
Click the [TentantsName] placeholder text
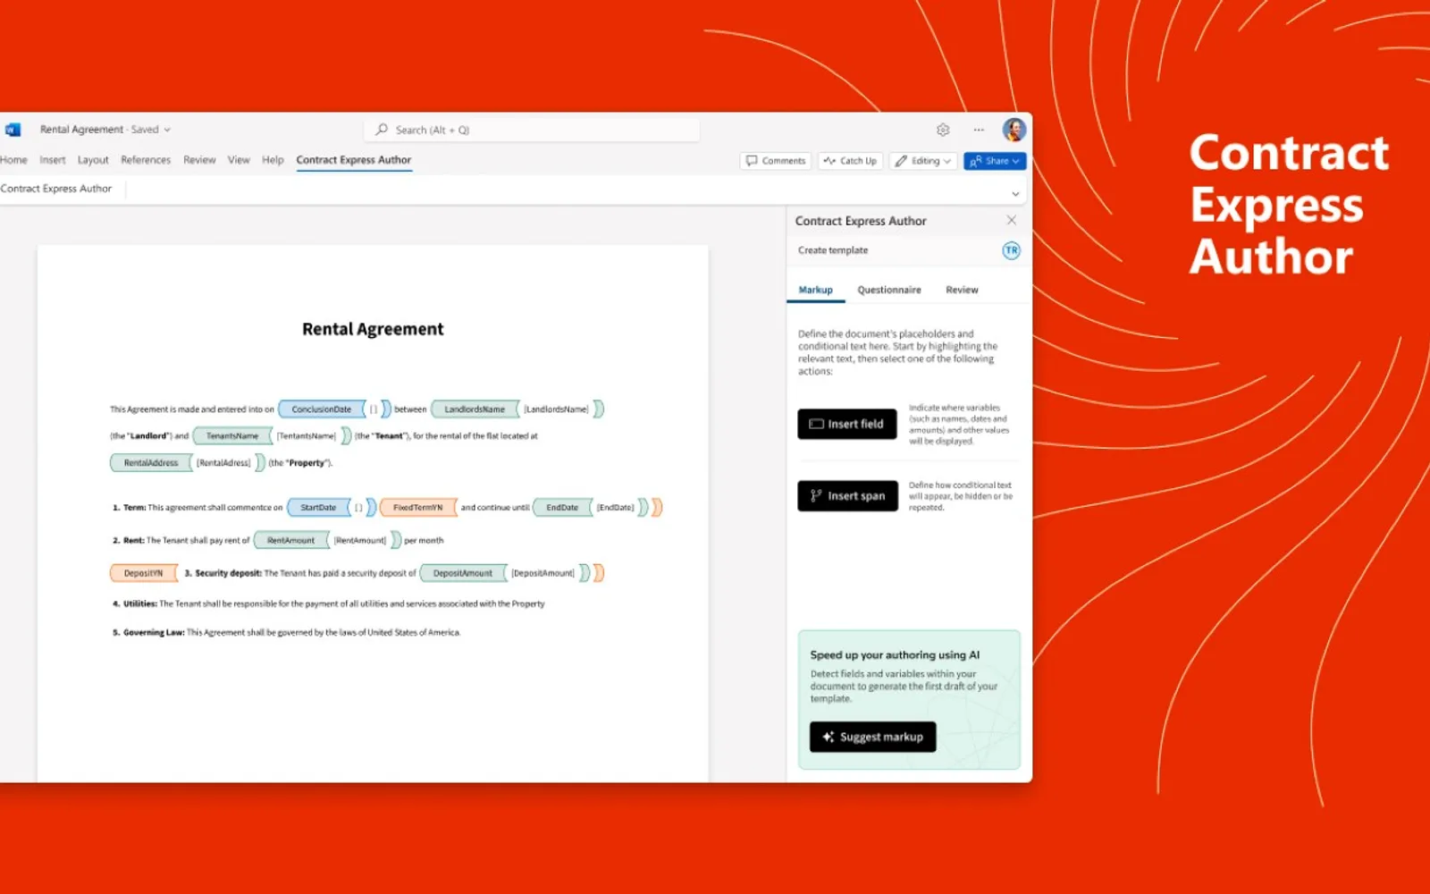tap(307, 435)
